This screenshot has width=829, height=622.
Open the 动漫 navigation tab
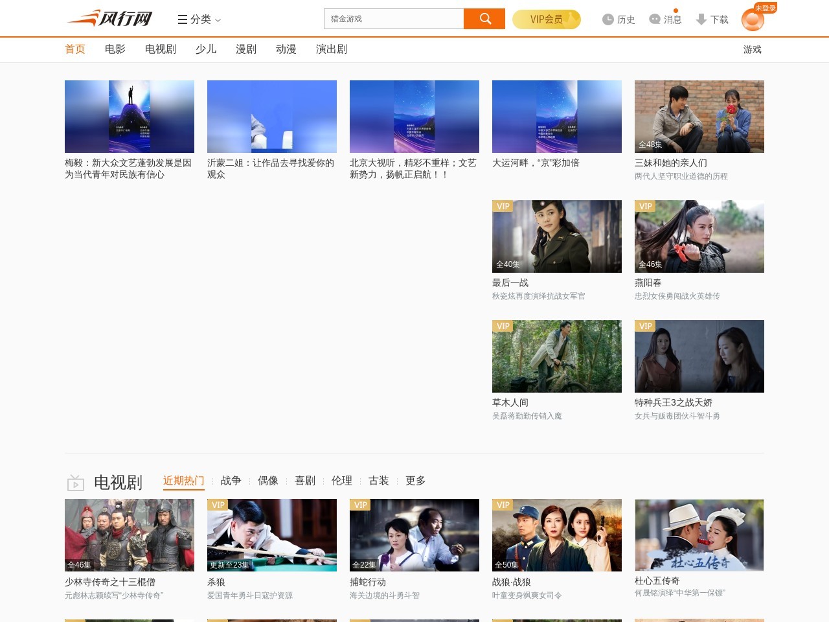tap(286, 49)
